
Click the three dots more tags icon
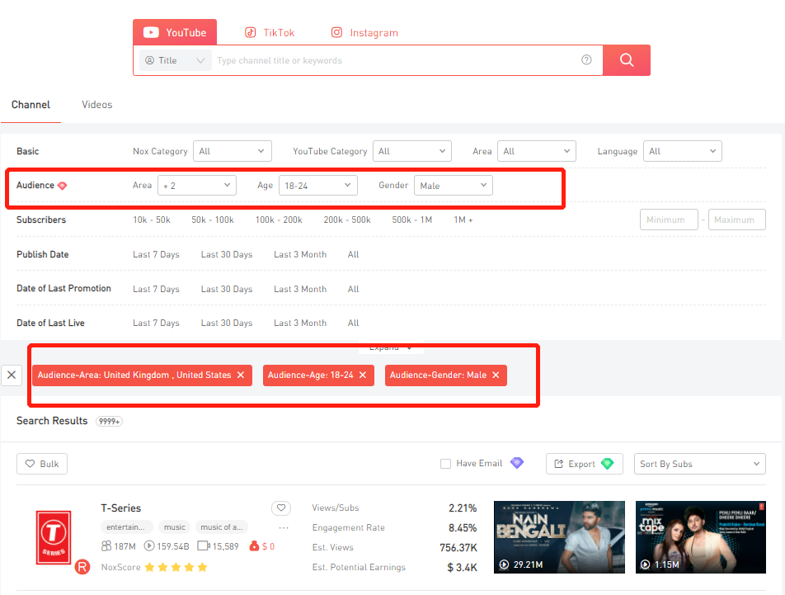pyautogui.click(x=284, y=527)
